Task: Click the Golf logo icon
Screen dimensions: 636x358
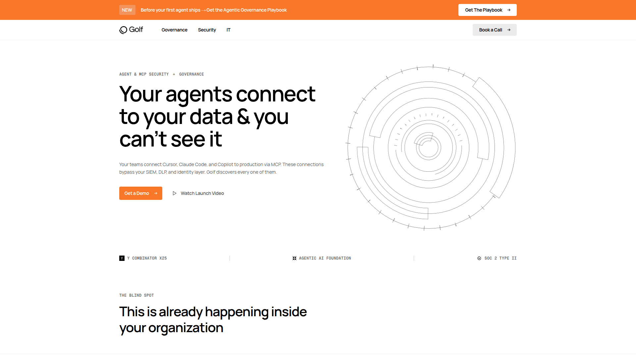Action: coord(123,30)
